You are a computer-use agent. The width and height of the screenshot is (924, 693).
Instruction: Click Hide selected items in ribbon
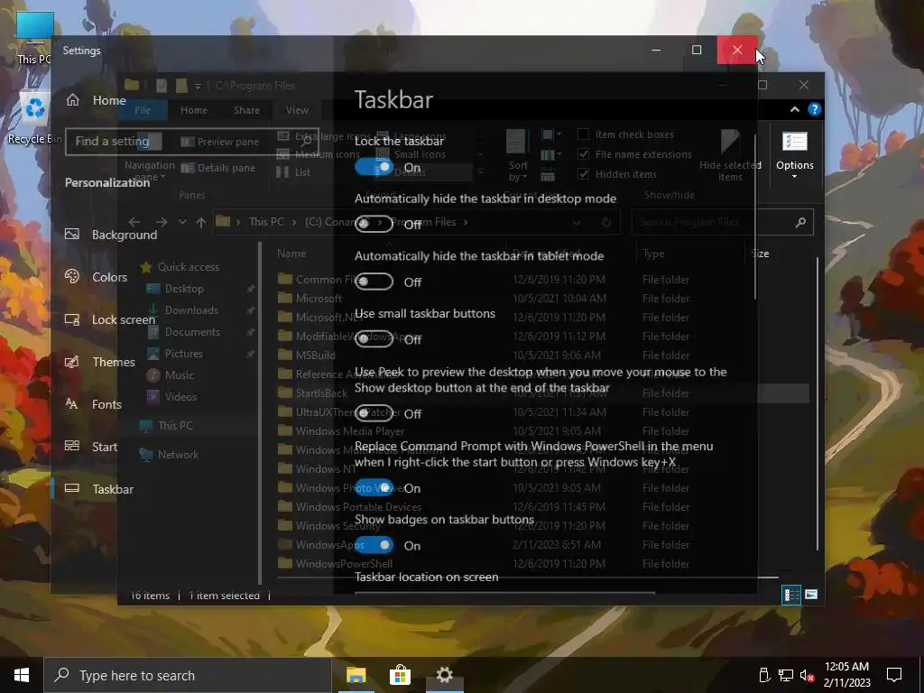point(730,155)
